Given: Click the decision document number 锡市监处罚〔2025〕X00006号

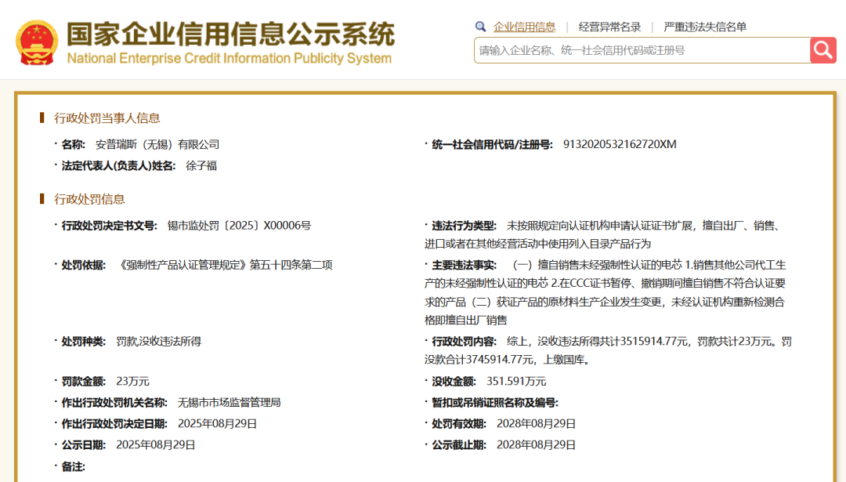Looking at the screenshot, I should (239, 226).
